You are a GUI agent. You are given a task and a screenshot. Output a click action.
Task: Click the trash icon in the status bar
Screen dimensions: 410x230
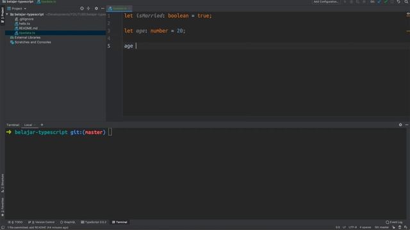(400, 227)
